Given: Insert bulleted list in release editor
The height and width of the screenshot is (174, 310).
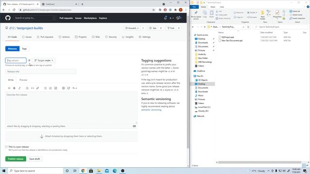Looking at the screenshot, I should click(45, 88).
